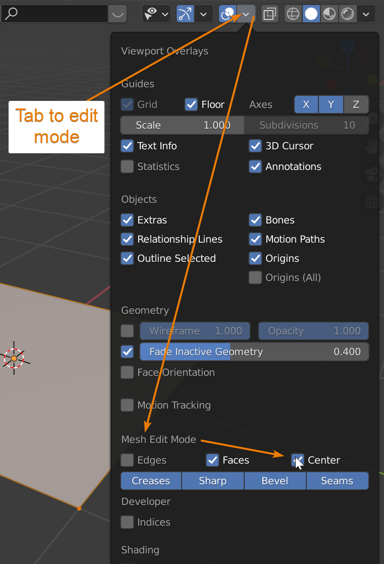This screenshot has height=564, width=384.
Task: Click the Opacity slider
Action: (x=313, y=331)
